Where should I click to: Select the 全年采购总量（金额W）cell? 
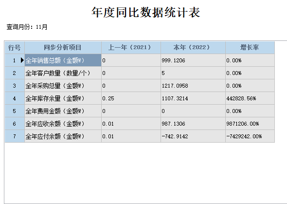(63, 86)
